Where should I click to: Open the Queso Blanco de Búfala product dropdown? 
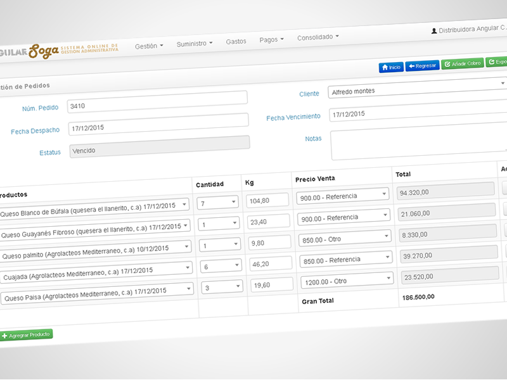(94, 205)
